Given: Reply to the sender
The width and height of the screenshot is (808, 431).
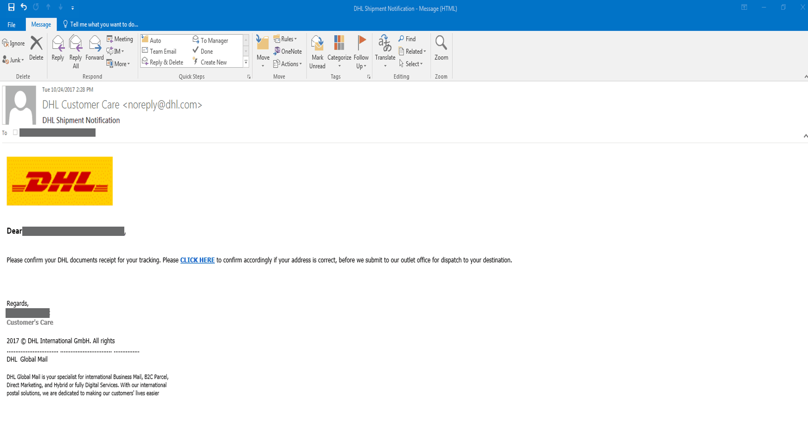Looking at the screenshot, I should point(58,48).
